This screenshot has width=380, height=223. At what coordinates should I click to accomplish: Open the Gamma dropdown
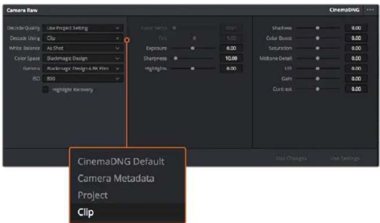[83, 69]
